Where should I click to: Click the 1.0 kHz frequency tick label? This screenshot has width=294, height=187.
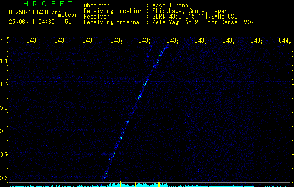point(4,85)
